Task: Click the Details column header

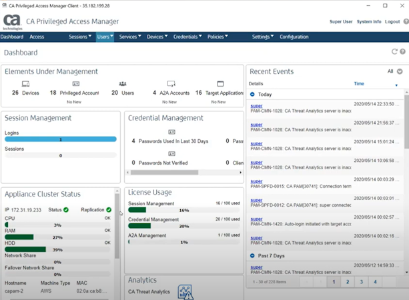Action: [256, 83]
